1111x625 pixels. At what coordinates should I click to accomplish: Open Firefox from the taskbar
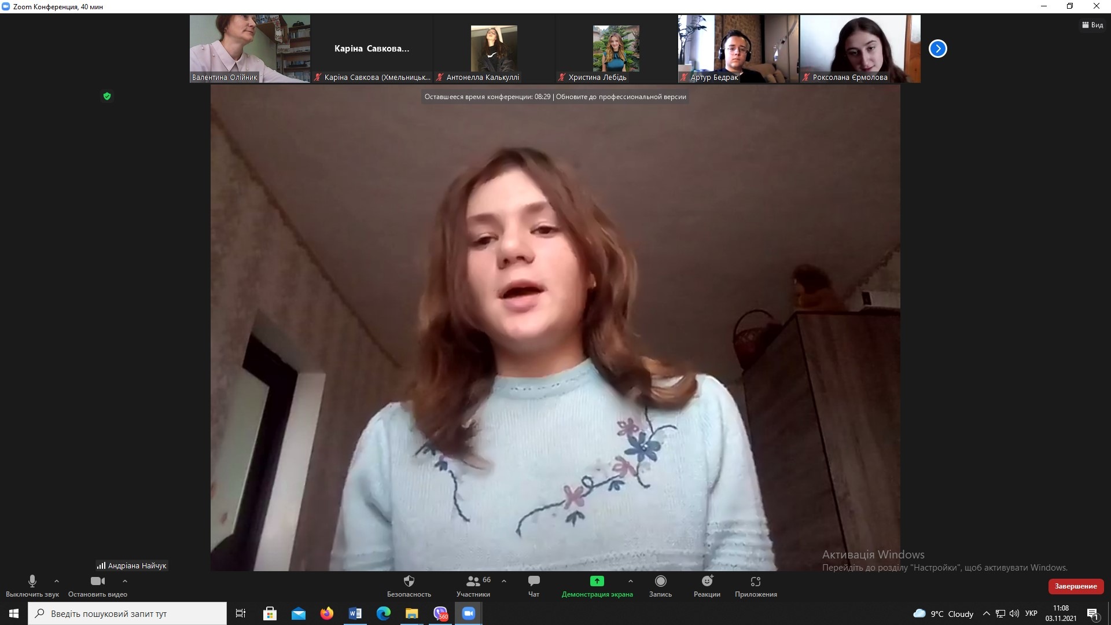(x=327, y=613)
